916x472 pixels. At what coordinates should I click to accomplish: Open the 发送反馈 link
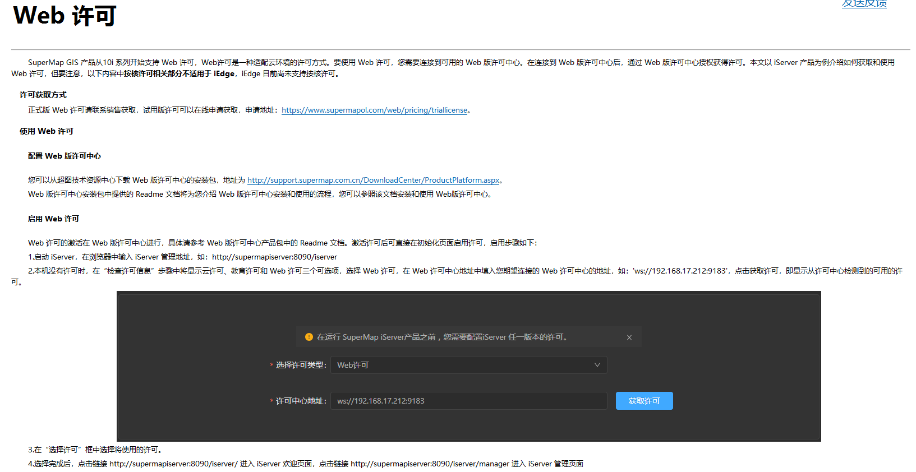864,3
